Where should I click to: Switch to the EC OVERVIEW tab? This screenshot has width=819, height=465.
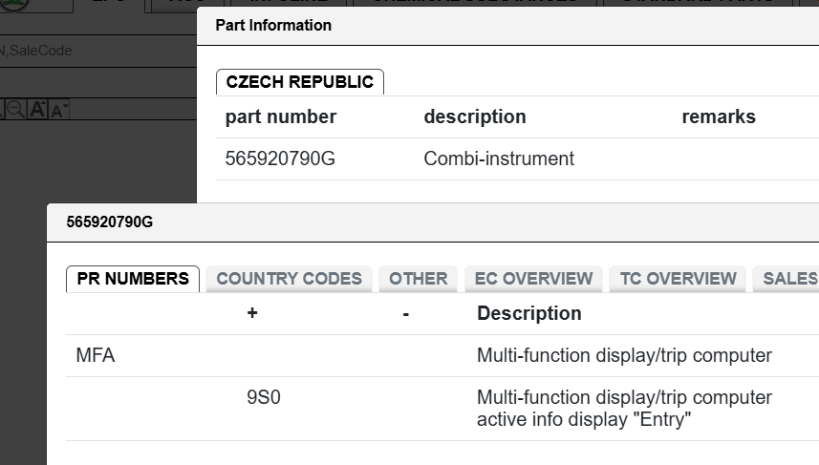coord(533,279)
